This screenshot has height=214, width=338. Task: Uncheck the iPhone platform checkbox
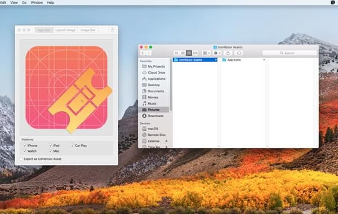[25, 146]
